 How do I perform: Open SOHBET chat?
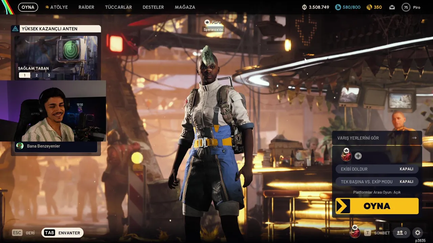coord(377,233)
